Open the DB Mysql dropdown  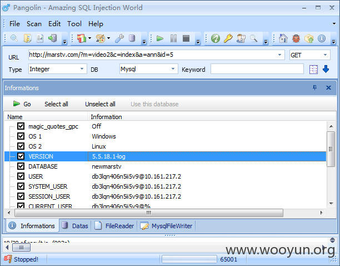tap(173, 69)
